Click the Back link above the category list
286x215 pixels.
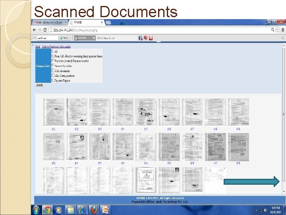(38, 47)
